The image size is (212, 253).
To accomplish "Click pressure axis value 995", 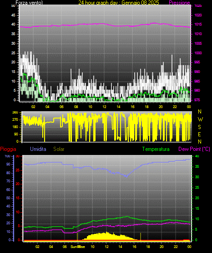I will [x=197, y=62].
